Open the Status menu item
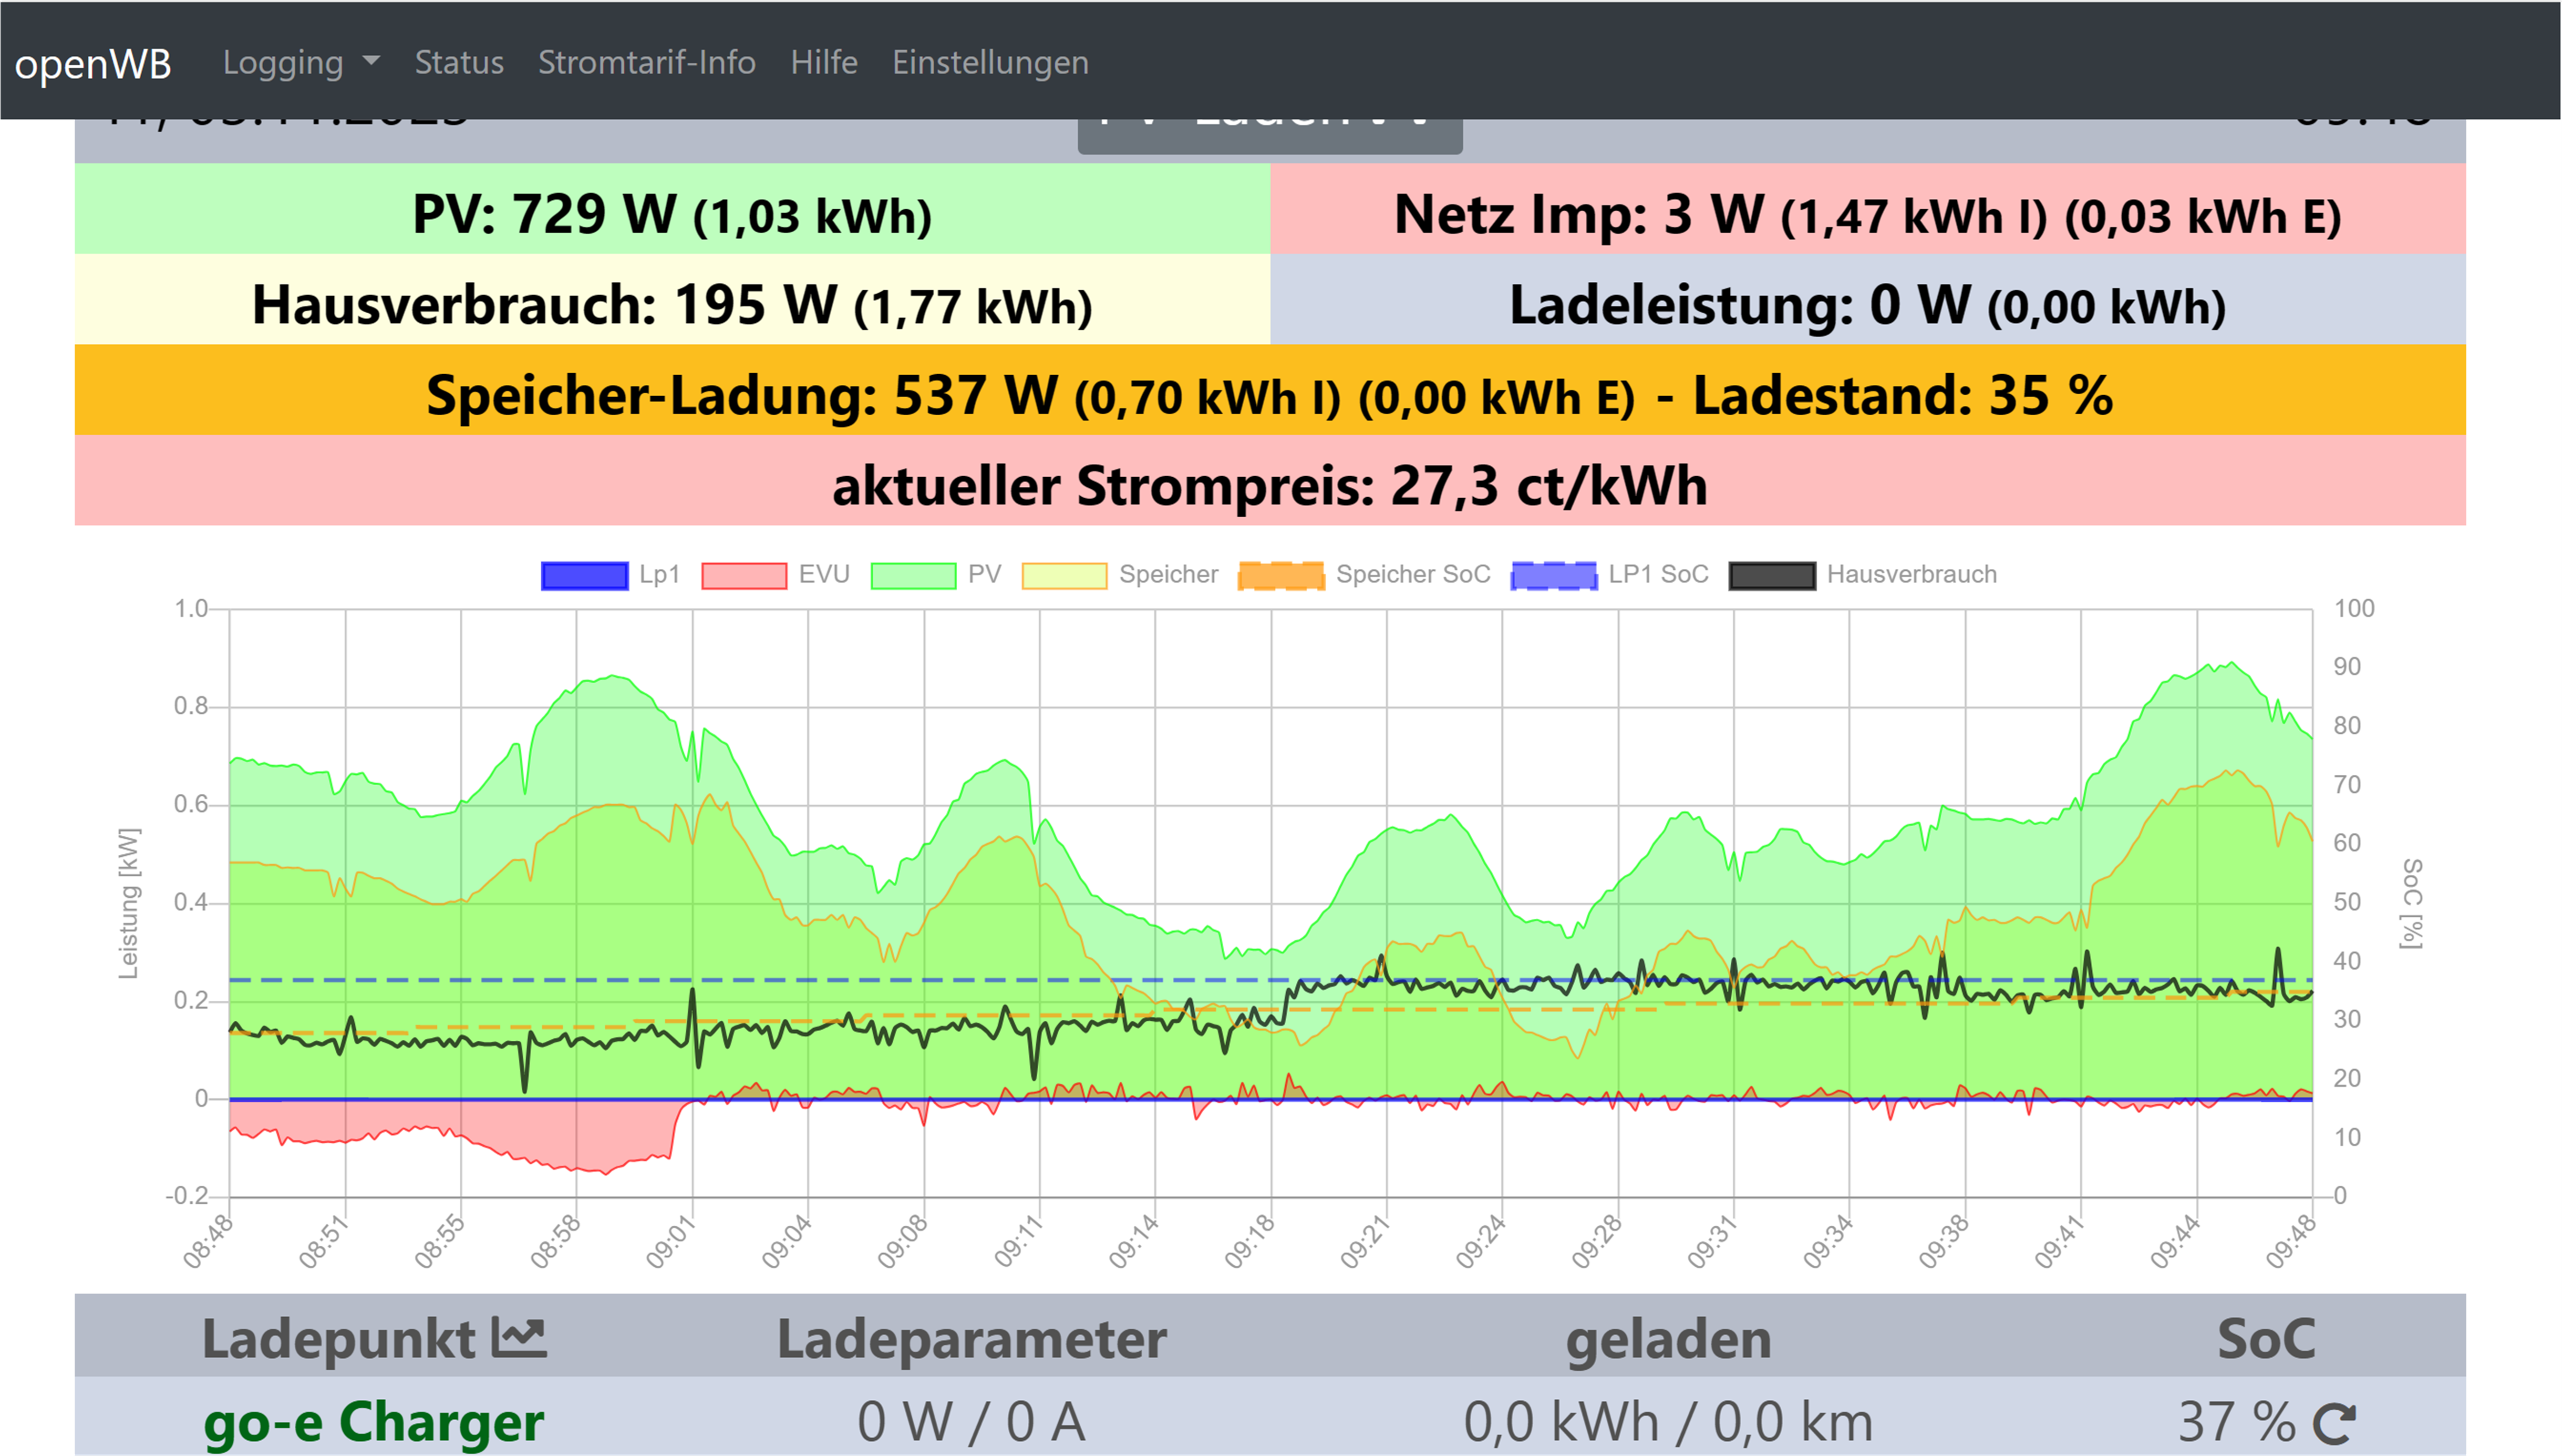The width and height of the screenshot is (2562, 1456). (459, 62)
